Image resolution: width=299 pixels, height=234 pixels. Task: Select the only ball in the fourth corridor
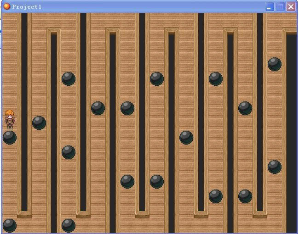(98, 108)
